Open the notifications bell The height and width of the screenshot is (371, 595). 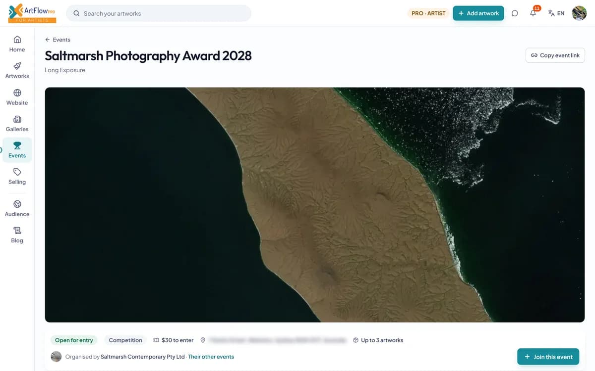pos(534,13)
